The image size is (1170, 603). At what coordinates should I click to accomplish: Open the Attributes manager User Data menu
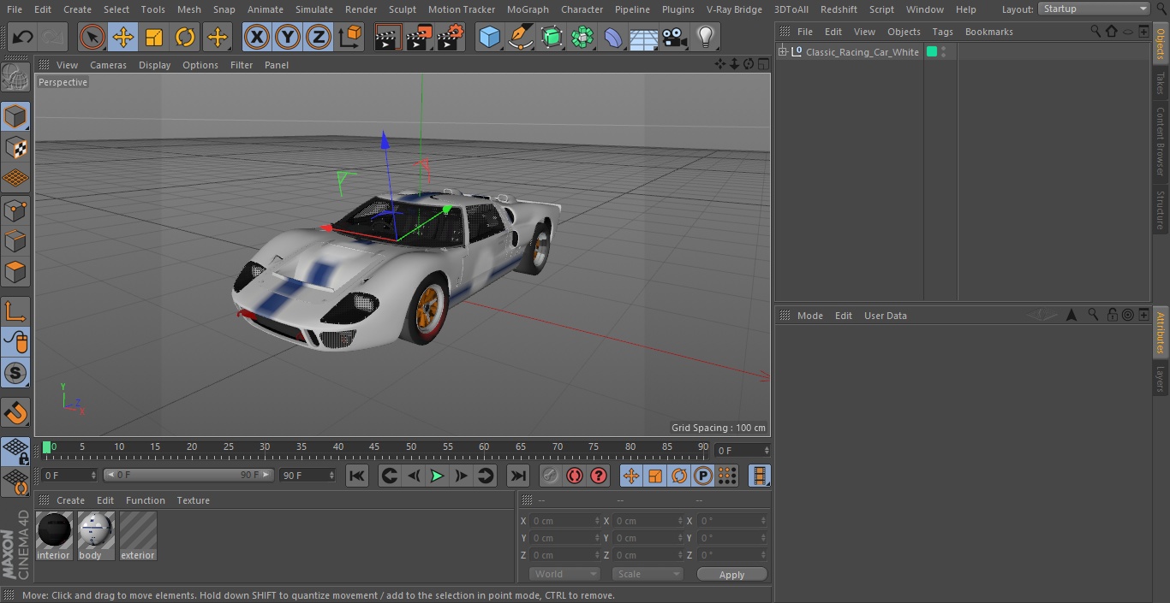(885, 316)
